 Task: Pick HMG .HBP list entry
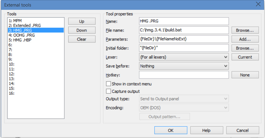22,40
